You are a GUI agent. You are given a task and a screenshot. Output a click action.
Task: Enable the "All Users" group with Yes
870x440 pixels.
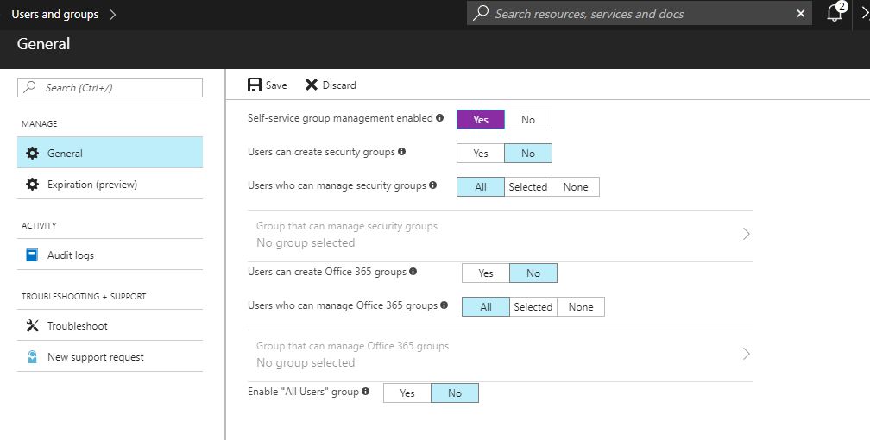[x=407, y=393]
